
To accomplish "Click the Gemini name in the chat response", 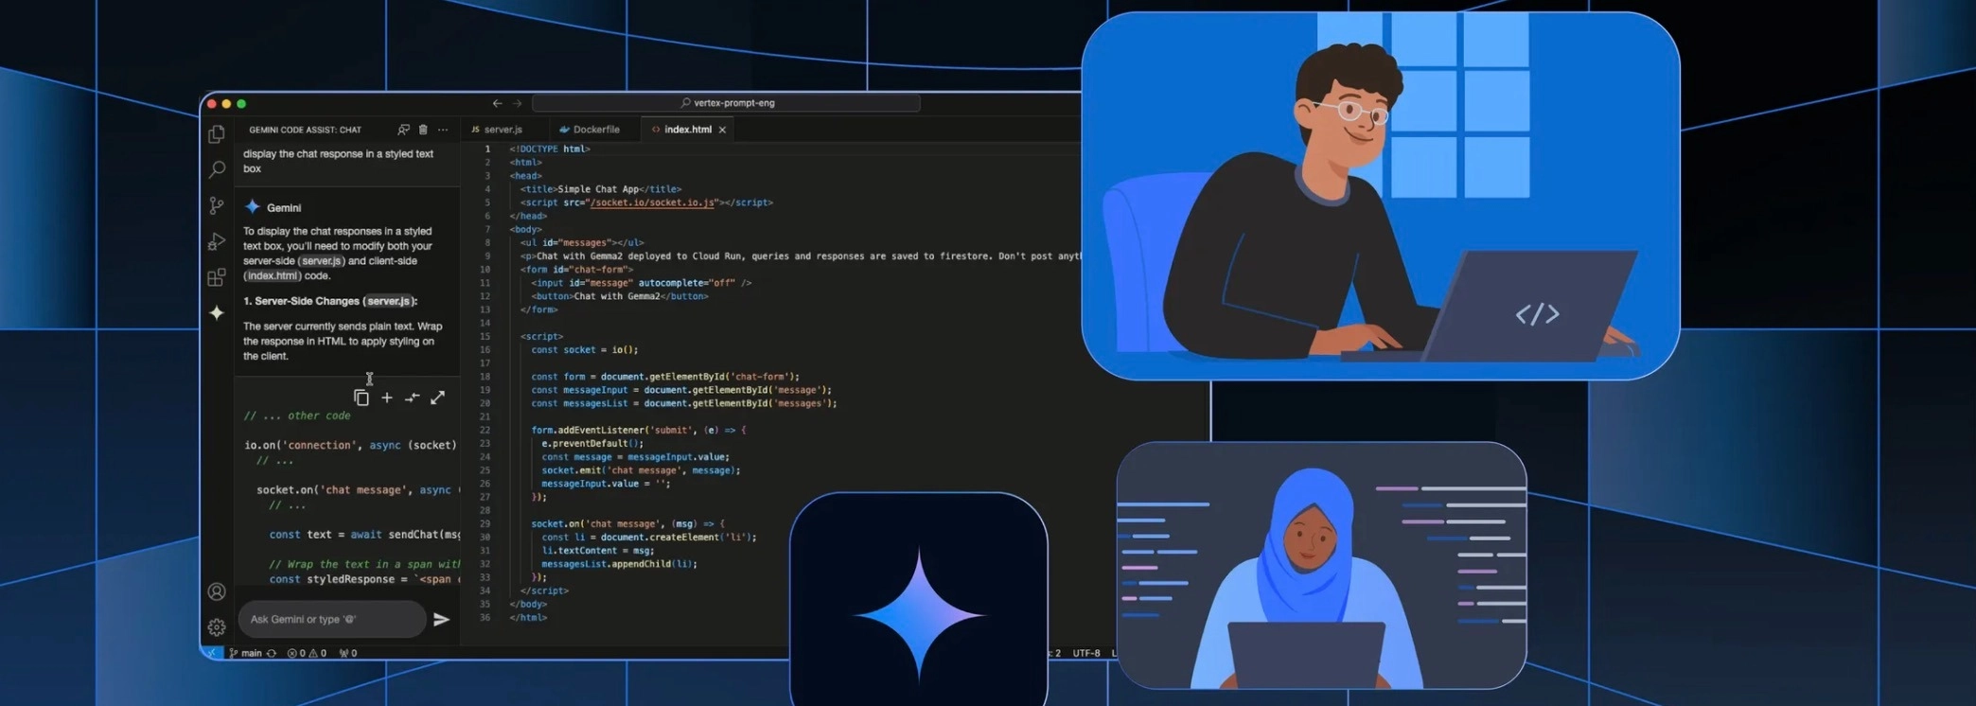I will pos(284,207).
